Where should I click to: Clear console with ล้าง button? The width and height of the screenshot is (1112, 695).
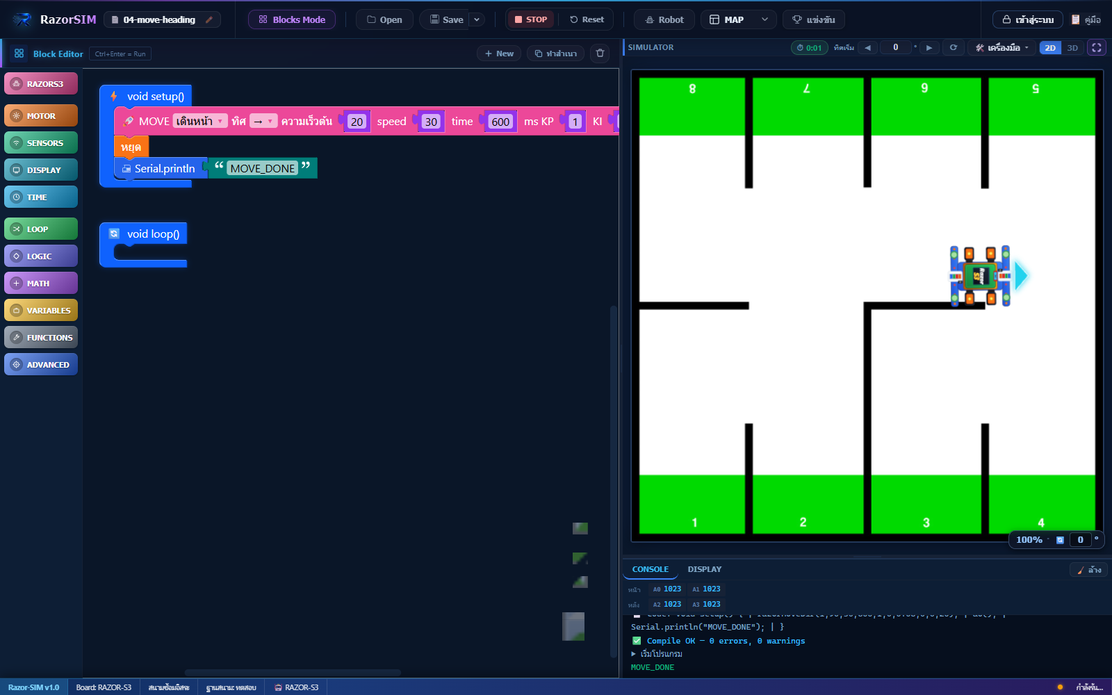click(1089, 570)
